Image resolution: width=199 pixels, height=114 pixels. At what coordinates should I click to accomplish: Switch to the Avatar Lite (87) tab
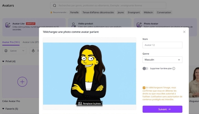(x=31, y=42)
